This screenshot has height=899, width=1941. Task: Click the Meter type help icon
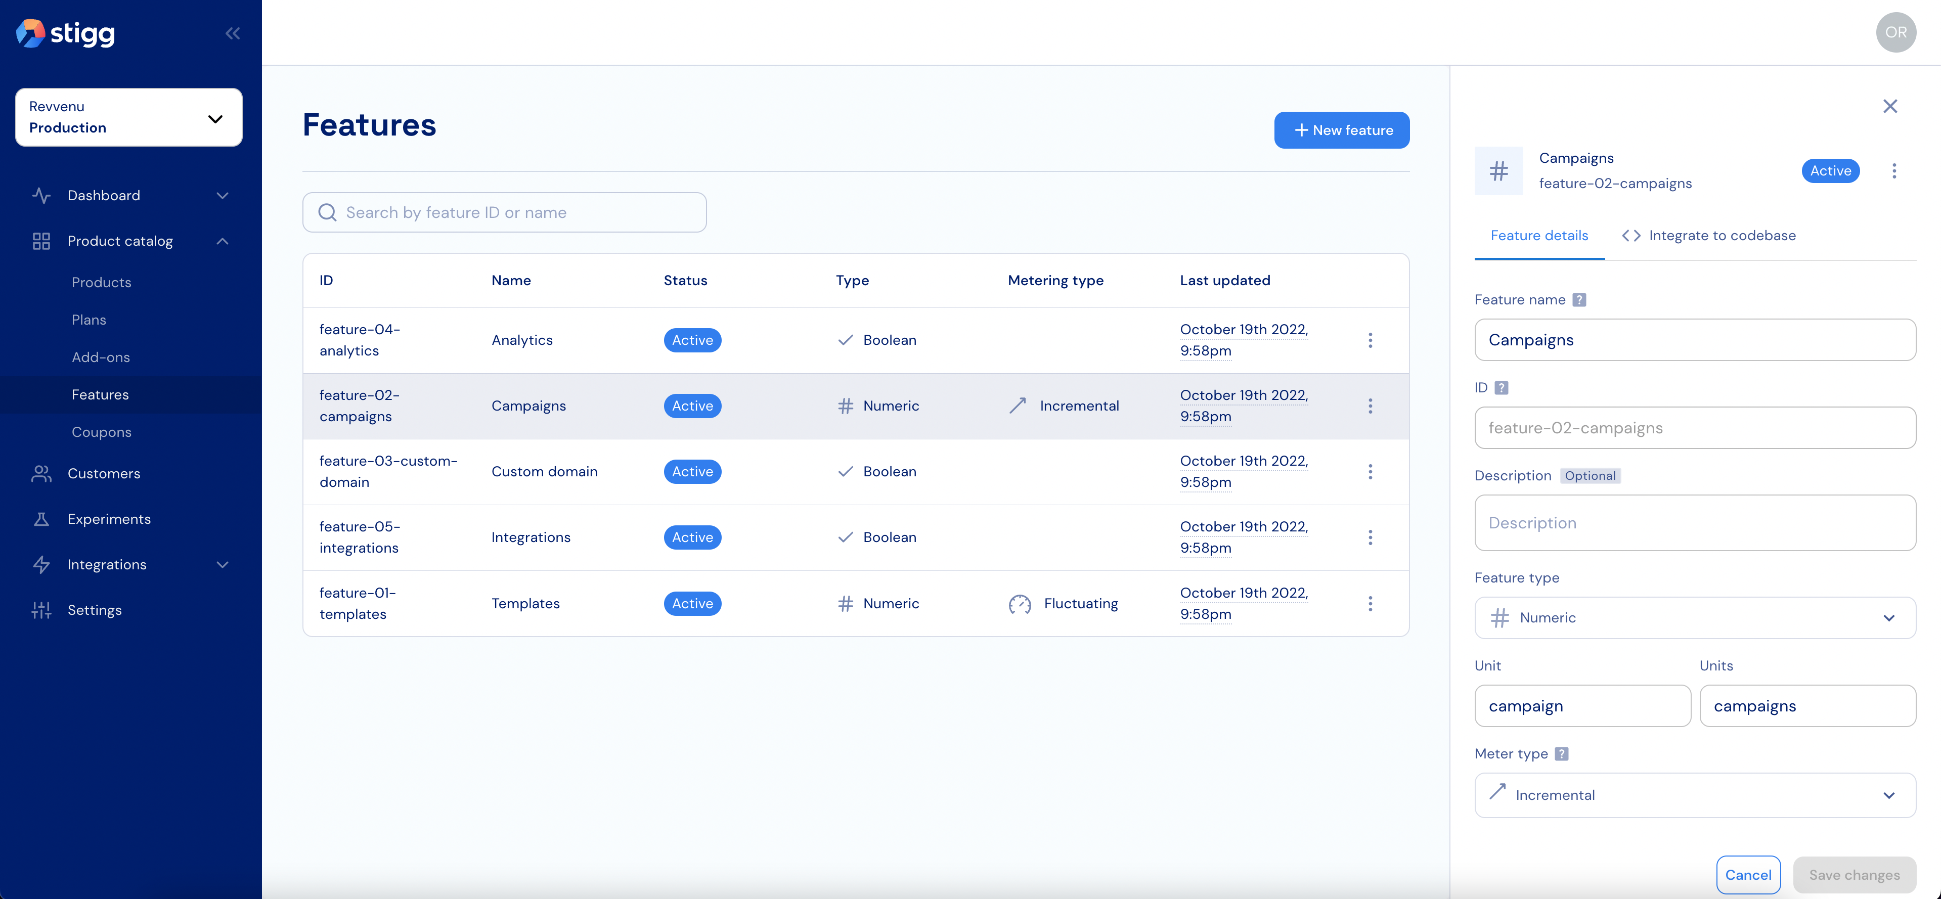click(1561, 753)
